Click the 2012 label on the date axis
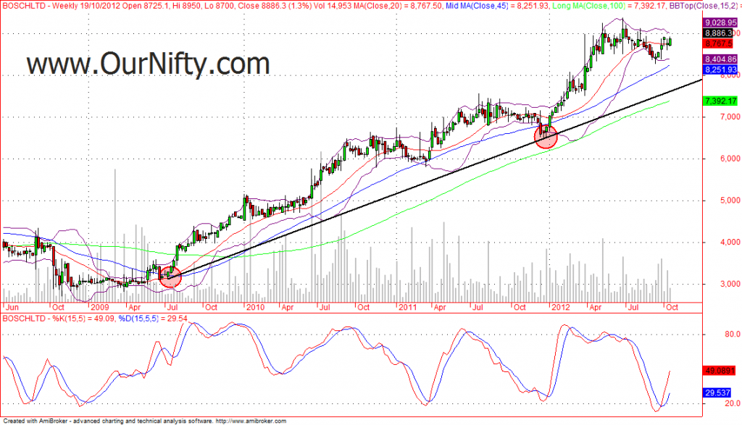The width and height of the screenshot is (742, 425). coord(562,307)
